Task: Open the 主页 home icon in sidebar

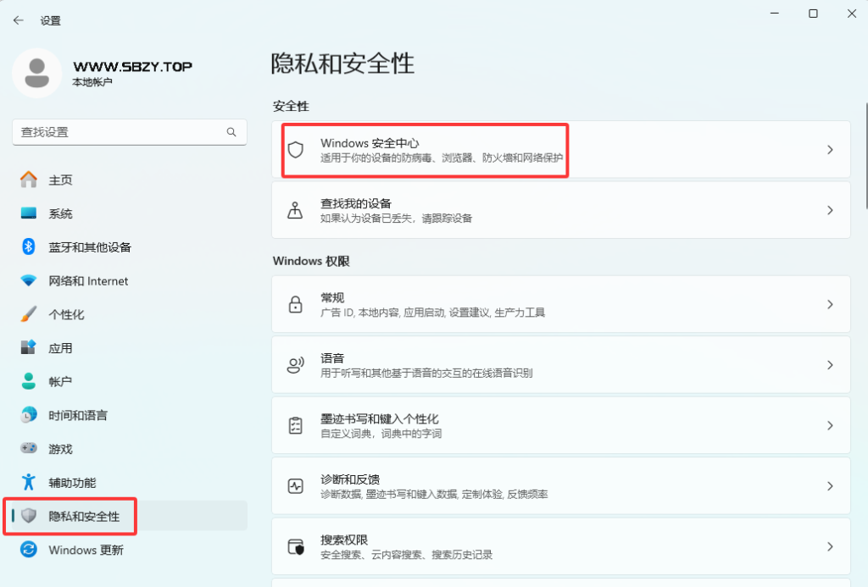Action: (27, 180)
